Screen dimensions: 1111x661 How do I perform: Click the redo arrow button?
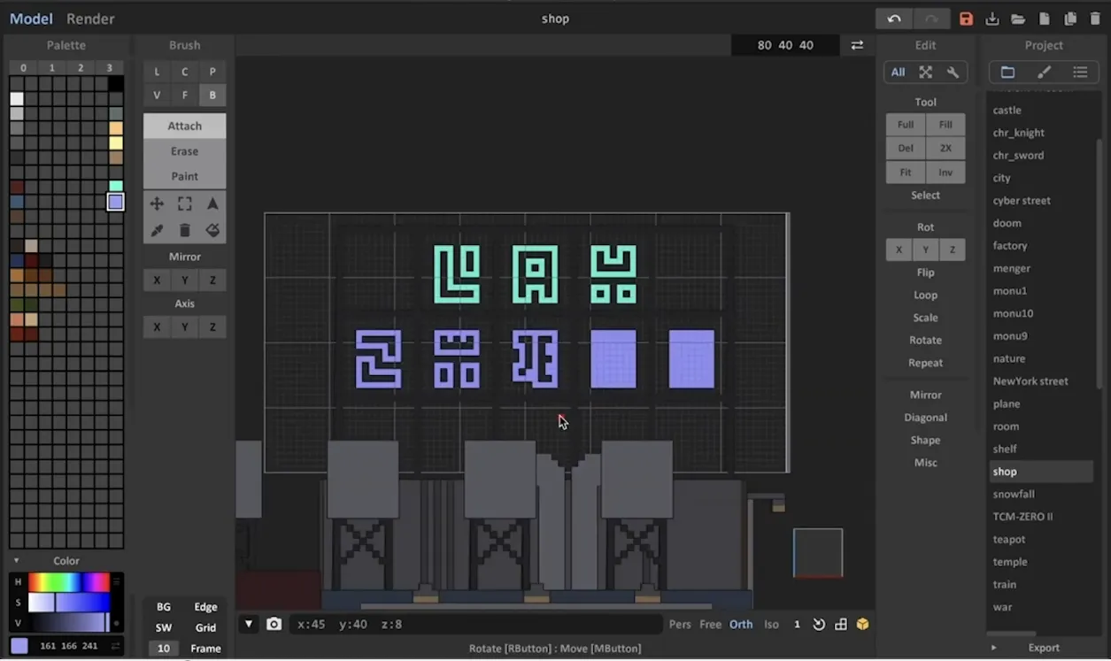pyautogui.click(x=930, y=19)
